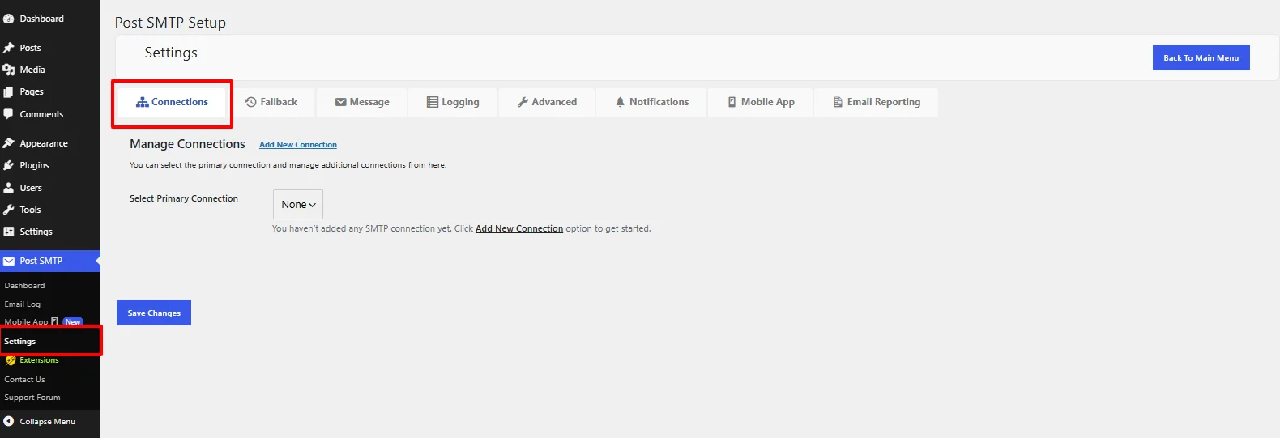Image resolution: width=1280 pixels, height=438 pixels.
Task: Open the Comments menu item
Action: pos(50,114)
